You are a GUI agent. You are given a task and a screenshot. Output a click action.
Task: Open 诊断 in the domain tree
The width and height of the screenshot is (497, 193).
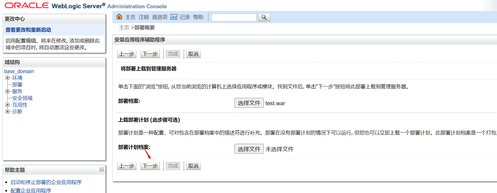pyautogui.click(x=17, y=112)
